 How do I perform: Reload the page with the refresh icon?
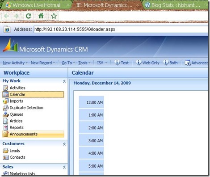point(29,16)
